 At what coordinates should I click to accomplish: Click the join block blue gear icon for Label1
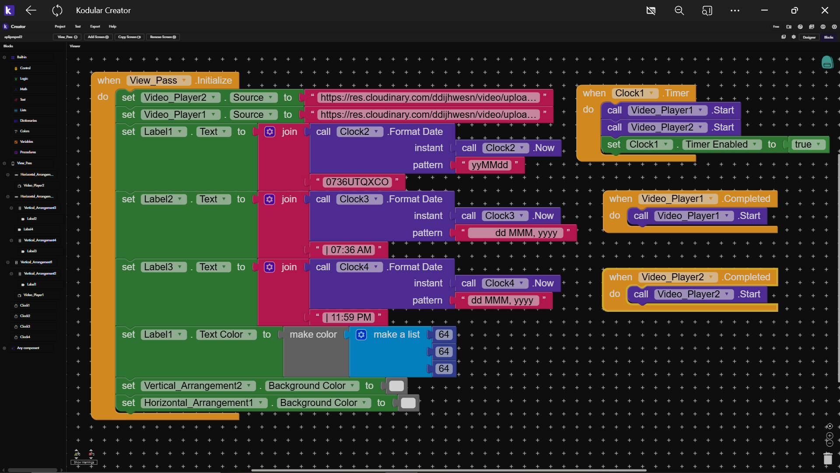coord(270,132)
